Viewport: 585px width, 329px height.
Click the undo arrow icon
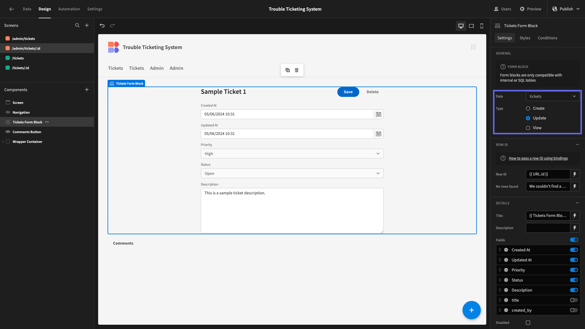pos(102,26)
